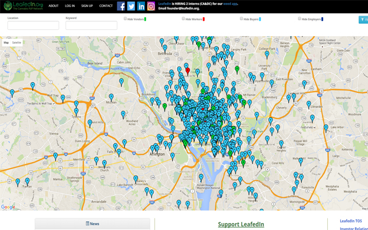Open the Twitter social icon
368x230 pixels.
pos(131,6)
